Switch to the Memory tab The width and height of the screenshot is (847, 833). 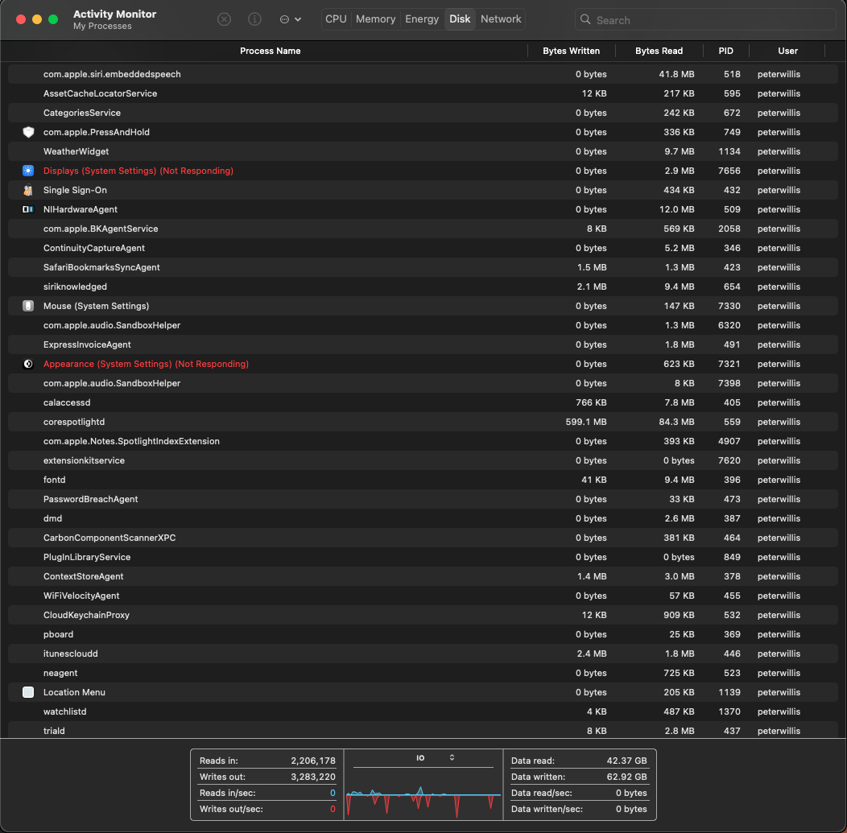[x=375, y=19]
